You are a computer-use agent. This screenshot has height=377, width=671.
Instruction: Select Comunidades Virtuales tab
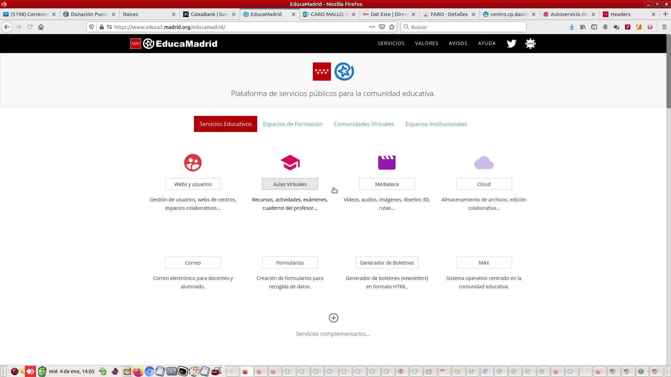tap(364, 124)
